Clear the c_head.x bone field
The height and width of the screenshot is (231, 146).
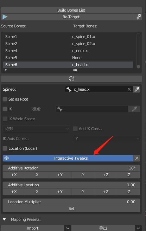coord(129,89)
